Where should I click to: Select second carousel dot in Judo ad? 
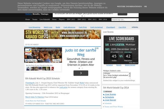click(82, 68)
